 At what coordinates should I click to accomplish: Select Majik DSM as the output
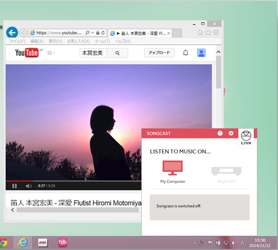point(227,174)
